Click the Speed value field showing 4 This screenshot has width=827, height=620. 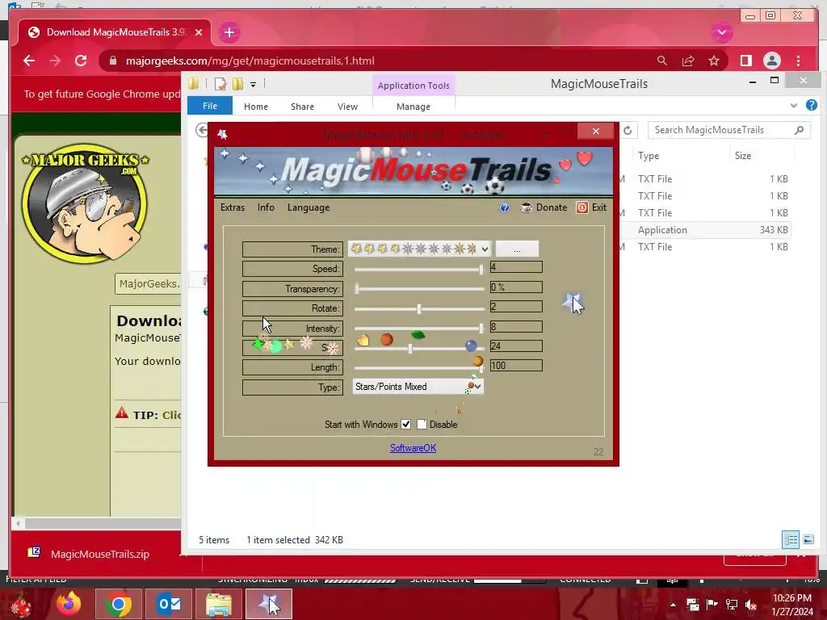(x=516, y=266)
